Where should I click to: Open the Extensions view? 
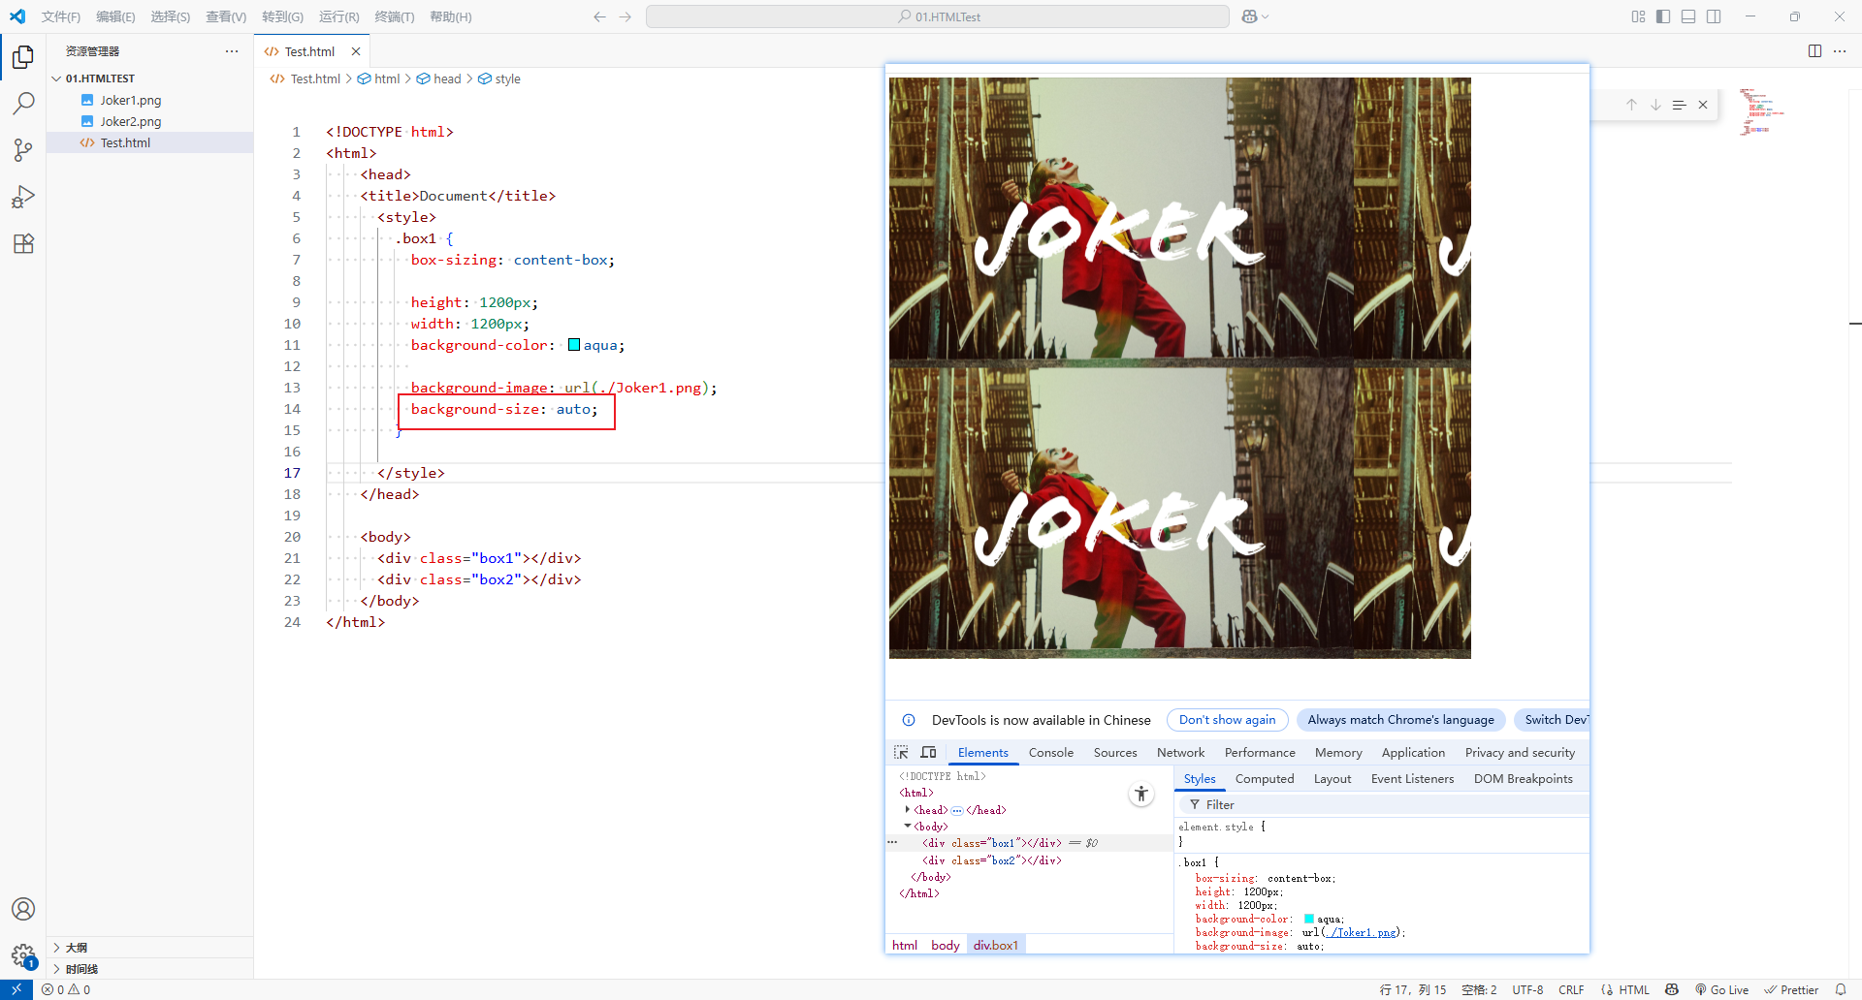pos(23,243)
